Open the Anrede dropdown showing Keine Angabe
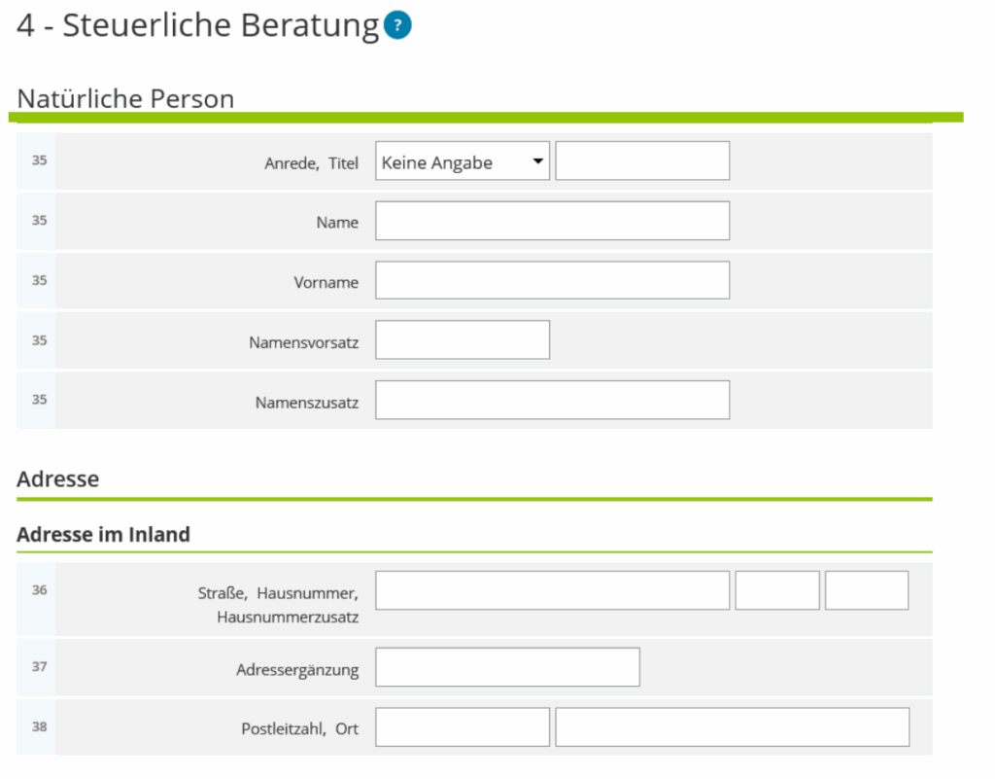 (x=463, y=161)
